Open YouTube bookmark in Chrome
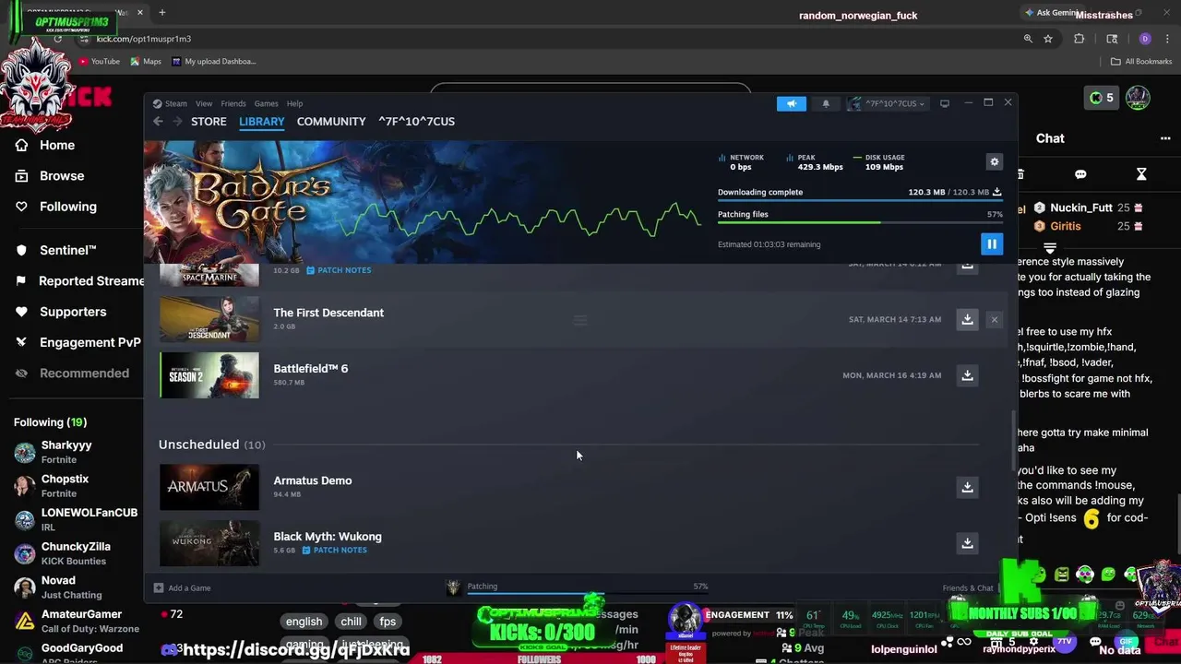1181x664 pixels. (x=99, y=62)
